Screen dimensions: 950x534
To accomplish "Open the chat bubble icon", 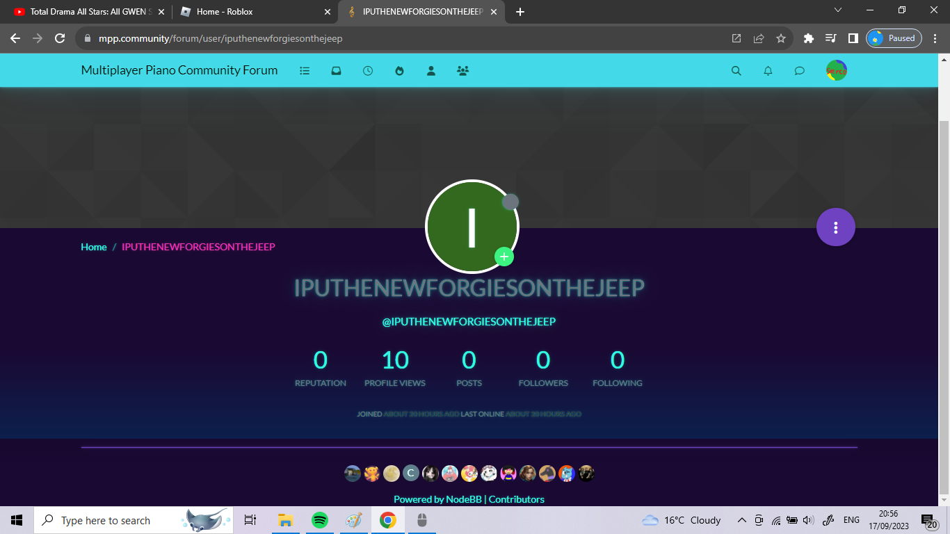I will pyautogui.click(x=800, y=70).
